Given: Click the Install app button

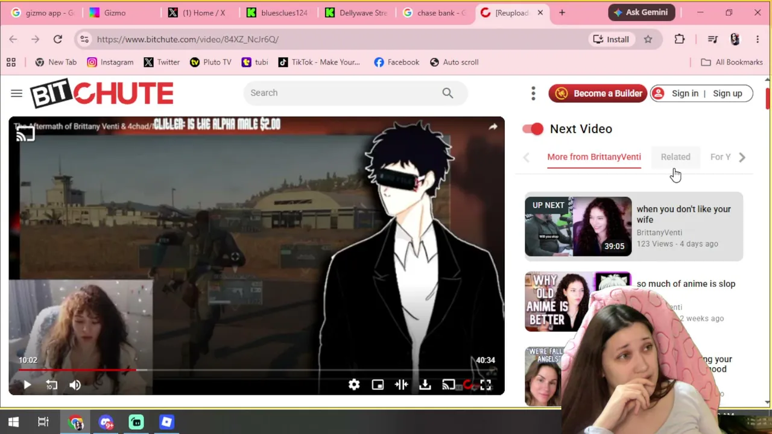Looking at the screenshot, I should click(611, 39).
